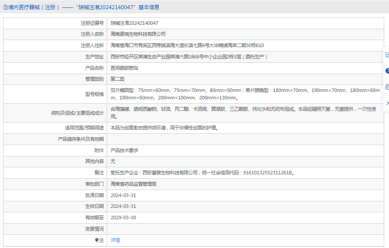Open the help question-mark icon
Screen dimensions: 389x248
(x=387, y=71)
